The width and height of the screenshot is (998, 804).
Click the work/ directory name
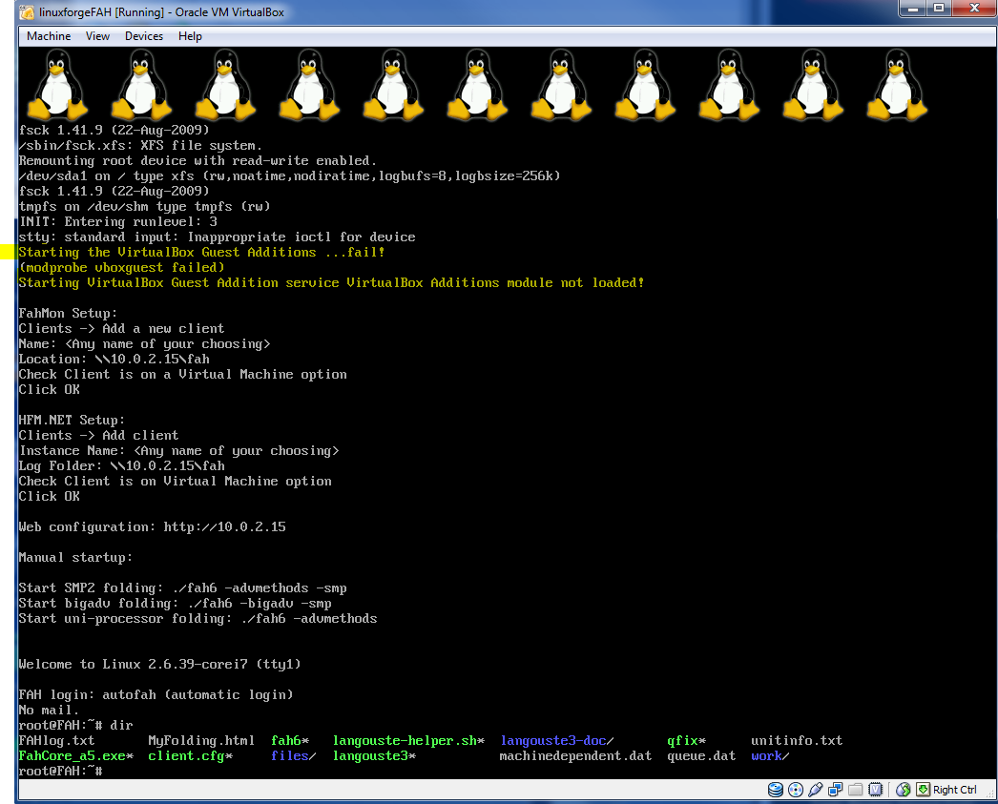pos(770,755)
